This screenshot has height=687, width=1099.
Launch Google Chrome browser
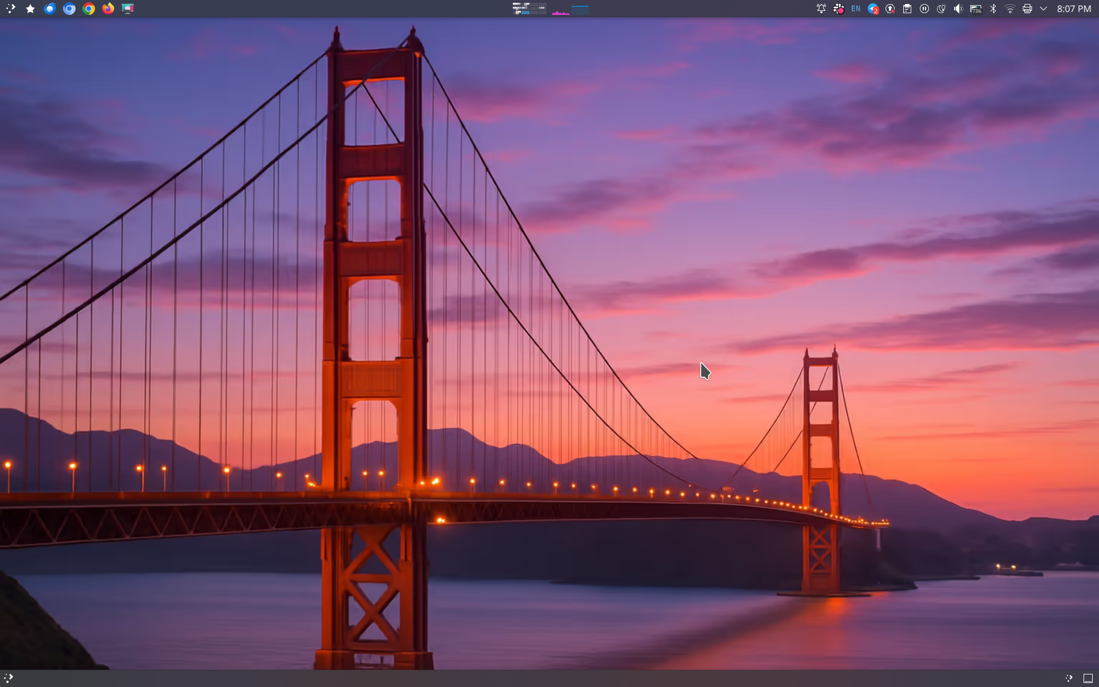click(89, 9)
